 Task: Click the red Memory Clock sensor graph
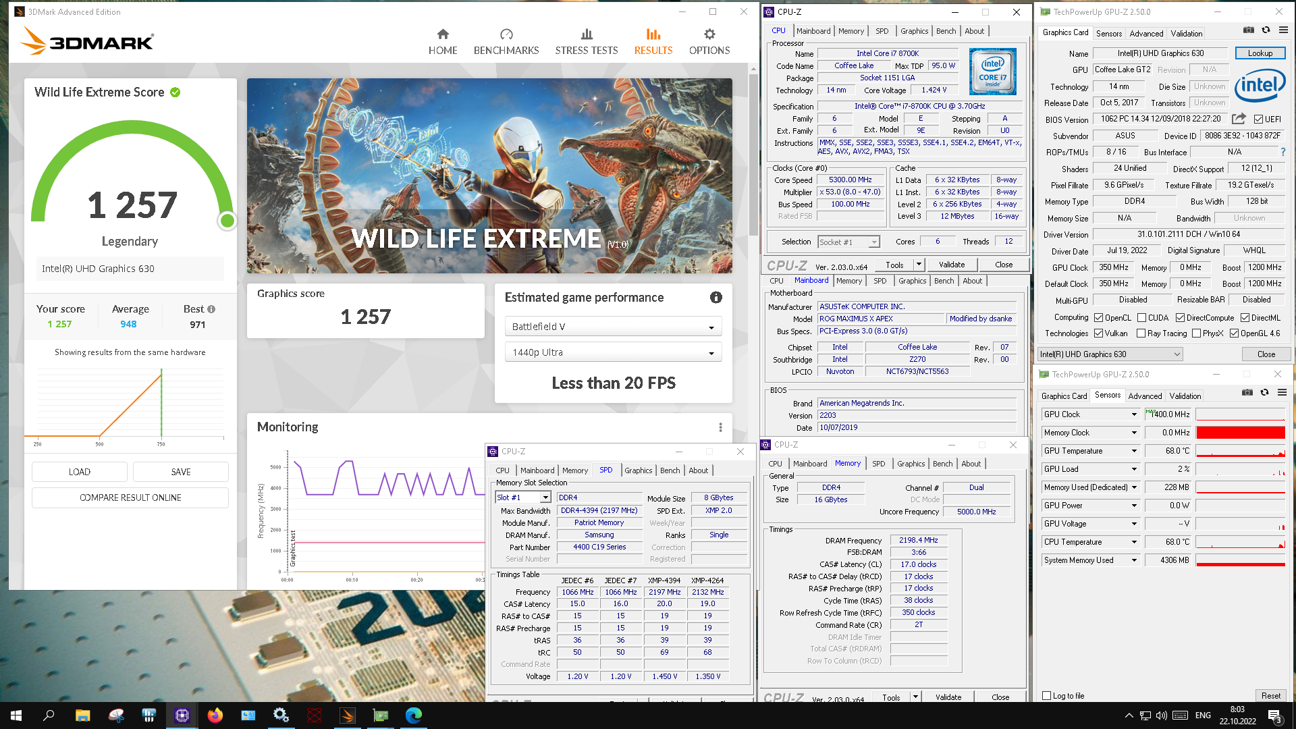coord(1241,433)
